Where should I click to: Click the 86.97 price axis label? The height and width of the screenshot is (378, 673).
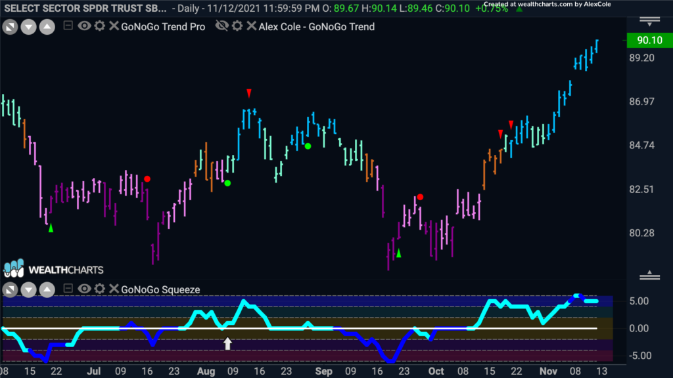tap(641, 102)
